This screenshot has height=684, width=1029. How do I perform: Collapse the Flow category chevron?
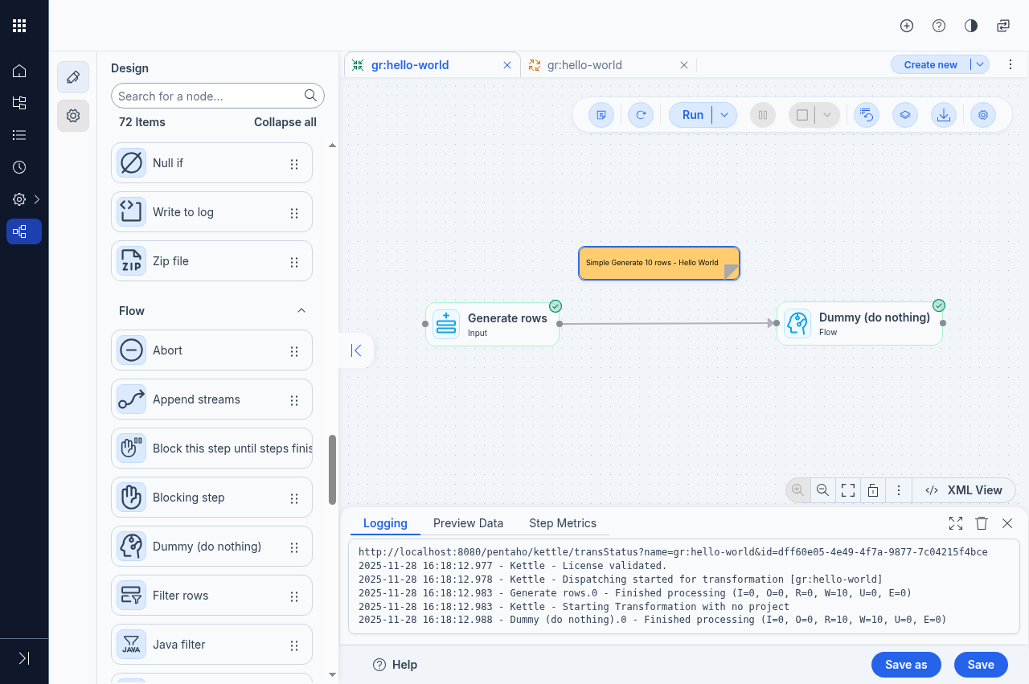point(301,311)
